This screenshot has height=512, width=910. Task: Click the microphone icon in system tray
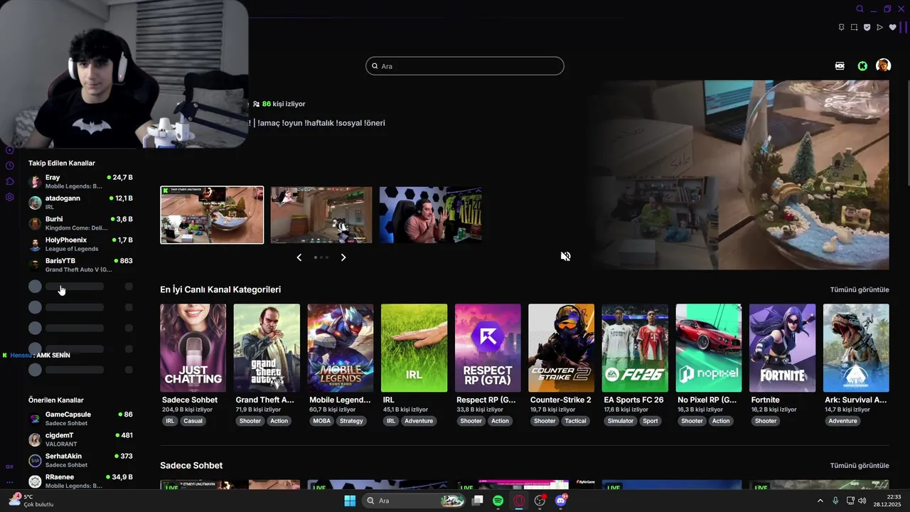coord(835,501)
